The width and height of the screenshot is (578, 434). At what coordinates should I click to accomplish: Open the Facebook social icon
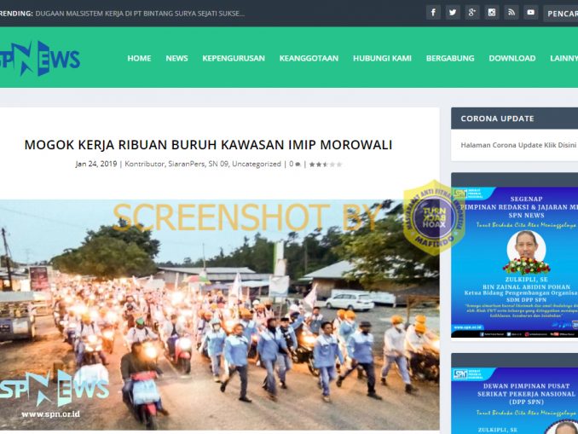(x=433, y=13)
